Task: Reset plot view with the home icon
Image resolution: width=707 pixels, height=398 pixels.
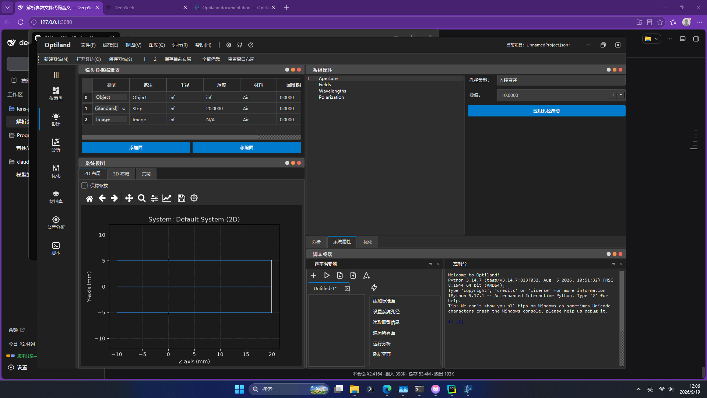Action: (x=89, y=198)
